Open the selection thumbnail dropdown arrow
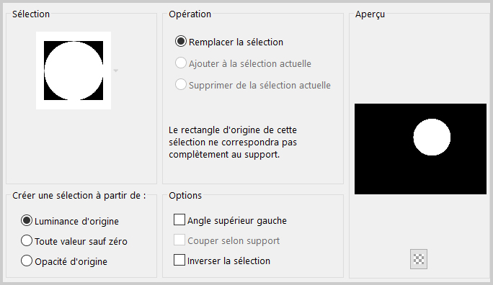Screen dimensions: 493x285 click(116, 71)
